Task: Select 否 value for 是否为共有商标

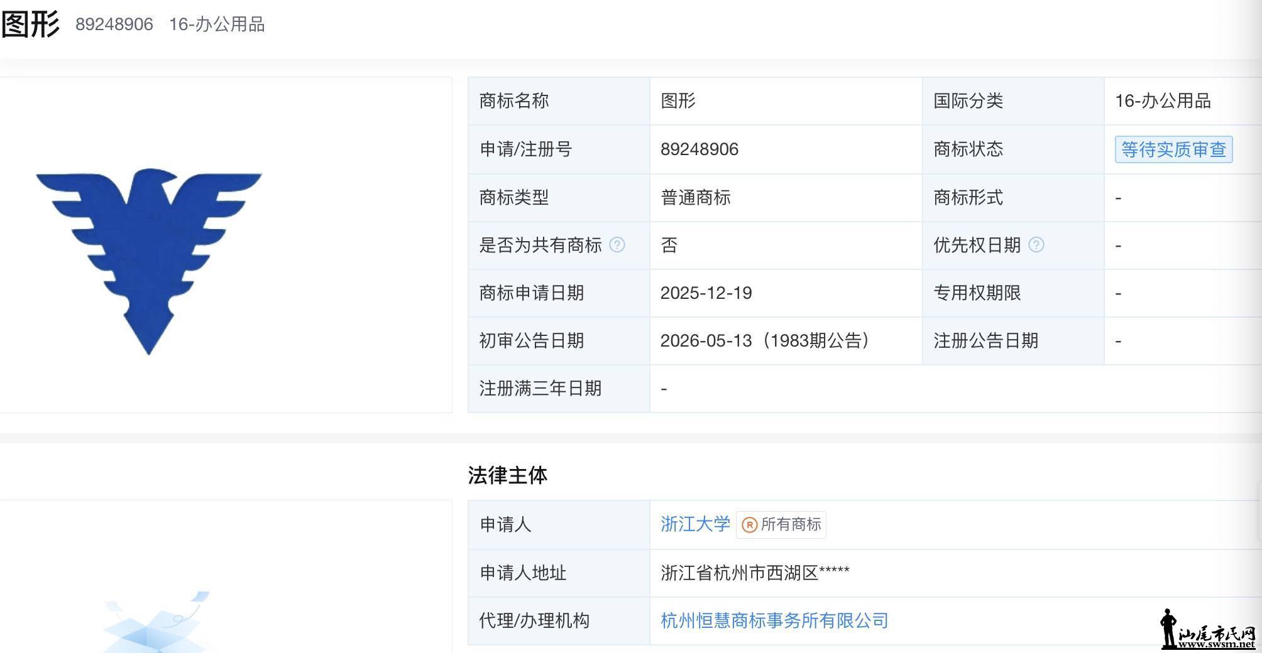Action: pos(669,246)
